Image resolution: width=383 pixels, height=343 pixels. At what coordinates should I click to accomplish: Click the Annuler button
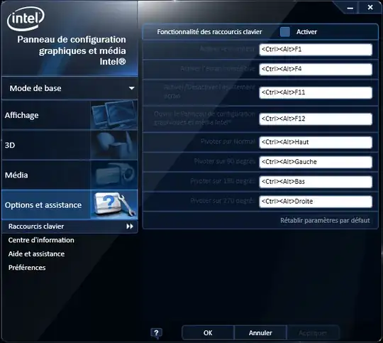coord(260,333)
